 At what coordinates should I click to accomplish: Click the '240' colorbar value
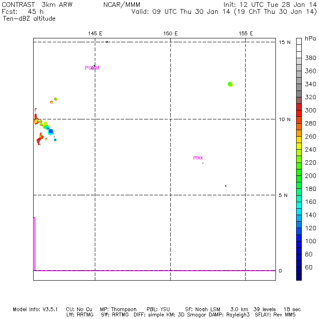(x=310, y=150)
